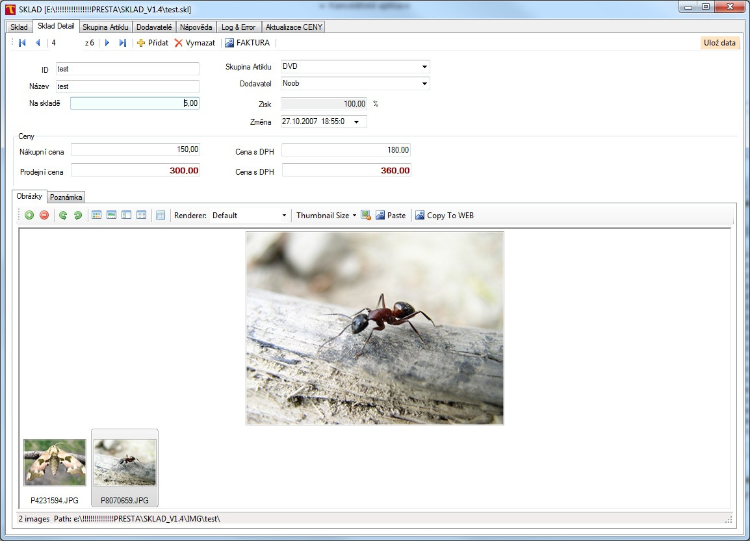
Task: Open FAKTURA from the toolbar
Action: [247, 43]
